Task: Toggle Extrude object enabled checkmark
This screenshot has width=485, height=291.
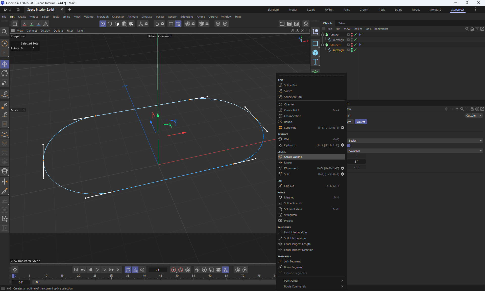Action: (355, 35)
